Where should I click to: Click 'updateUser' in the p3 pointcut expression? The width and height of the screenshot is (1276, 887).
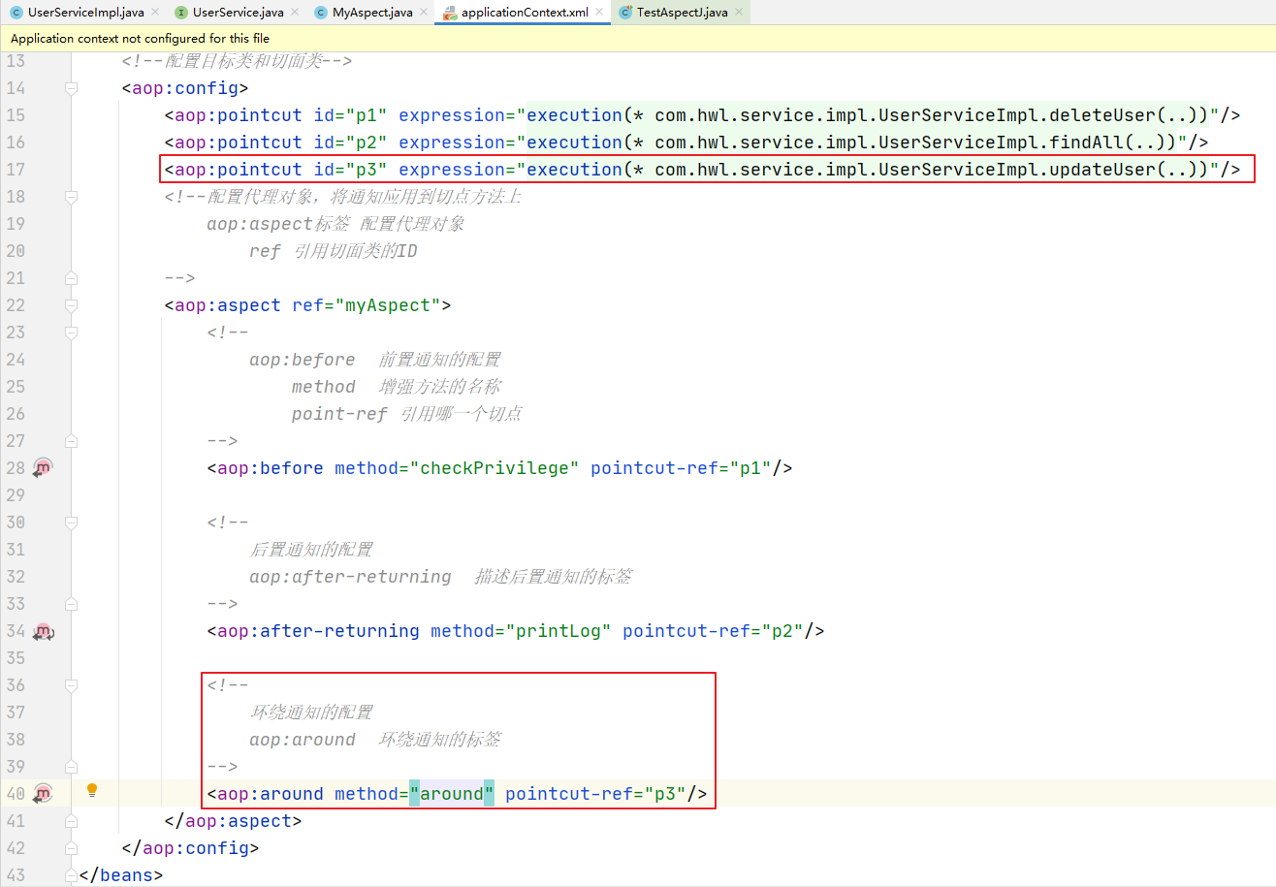point(1102,170)
